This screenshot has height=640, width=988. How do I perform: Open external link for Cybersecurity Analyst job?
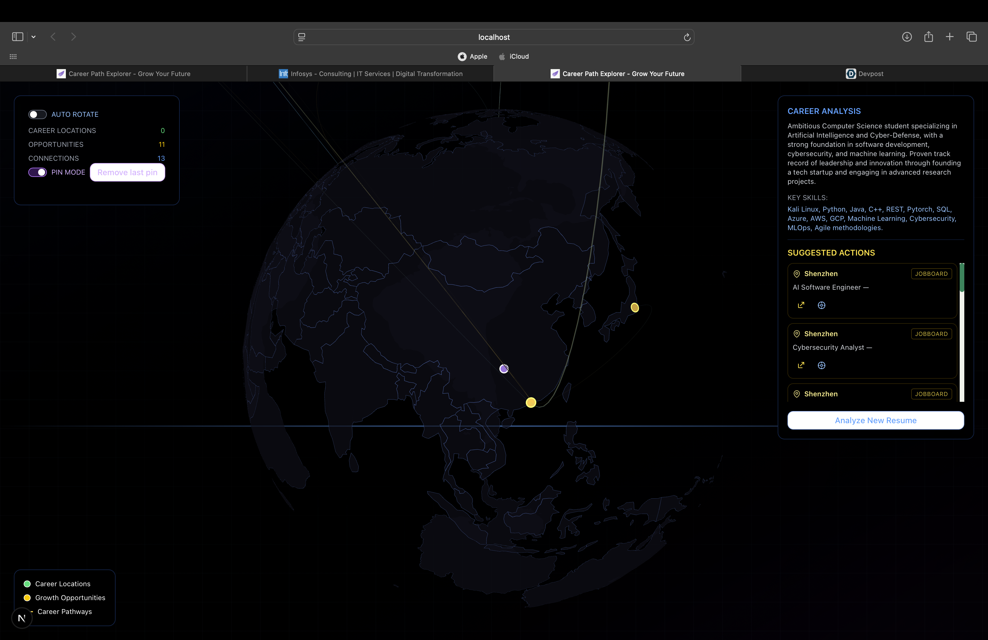point(801,365)
